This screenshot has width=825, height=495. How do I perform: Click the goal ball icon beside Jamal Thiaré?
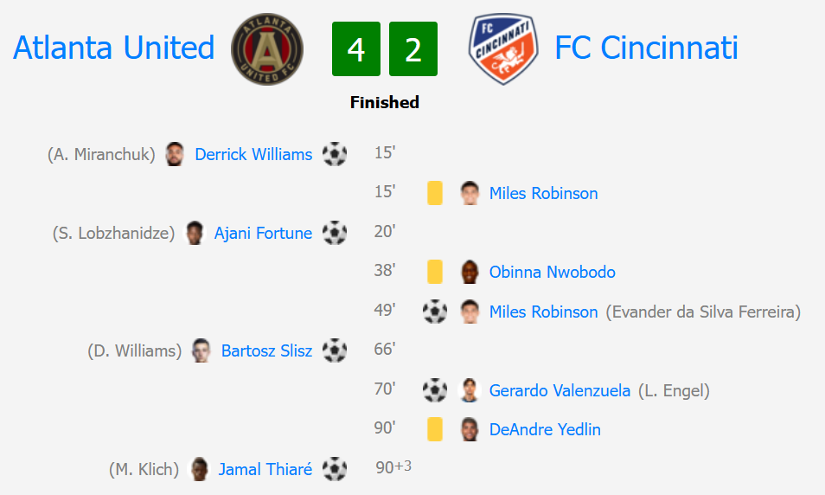tap(335, 469)
